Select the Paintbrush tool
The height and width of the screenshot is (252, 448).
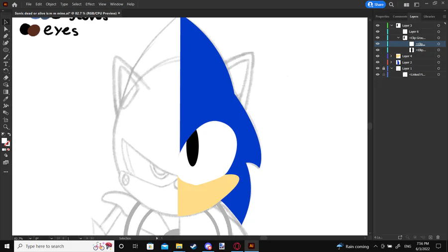tap(5, 57)
